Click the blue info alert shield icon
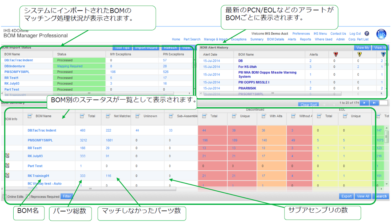 click(383, 54)
